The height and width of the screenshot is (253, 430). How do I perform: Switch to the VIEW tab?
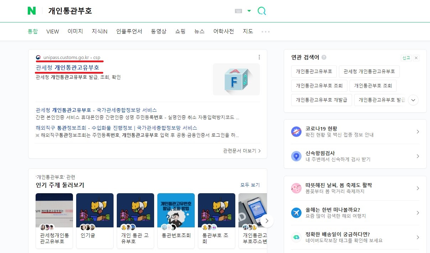(x=53, y=31)
